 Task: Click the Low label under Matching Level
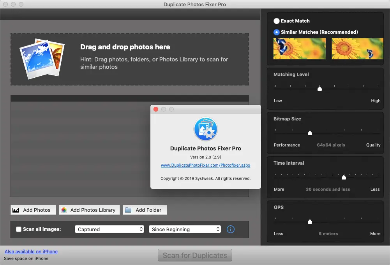[278, 101]
